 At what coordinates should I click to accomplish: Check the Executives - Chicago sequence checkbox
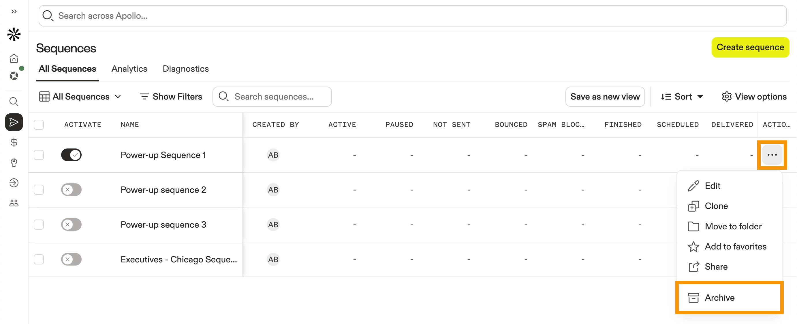(x=39, y=259)
